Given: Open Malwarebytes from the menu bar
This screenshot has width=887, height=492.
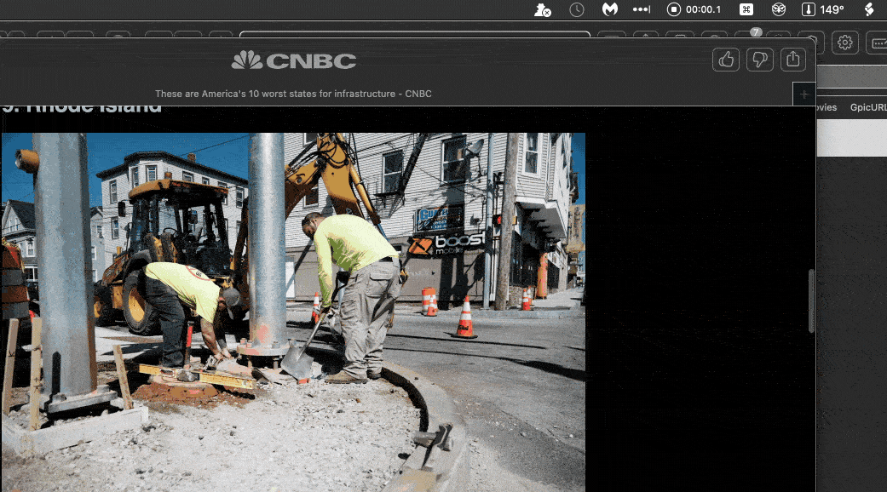Looking at the screenshot, I should pos(608,9).
